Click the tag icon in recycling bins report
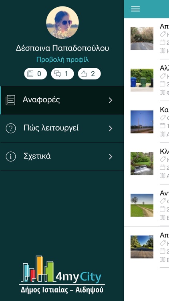This screenshot has width=169, height=301. pyautogui.click(x=163, y=76)
